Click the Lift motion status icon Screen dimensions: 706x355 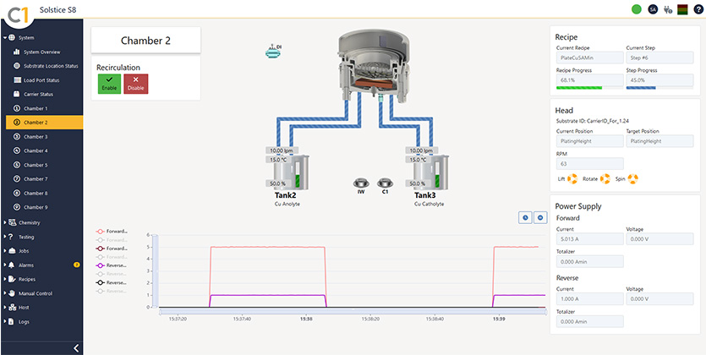[x=572, y=179]
